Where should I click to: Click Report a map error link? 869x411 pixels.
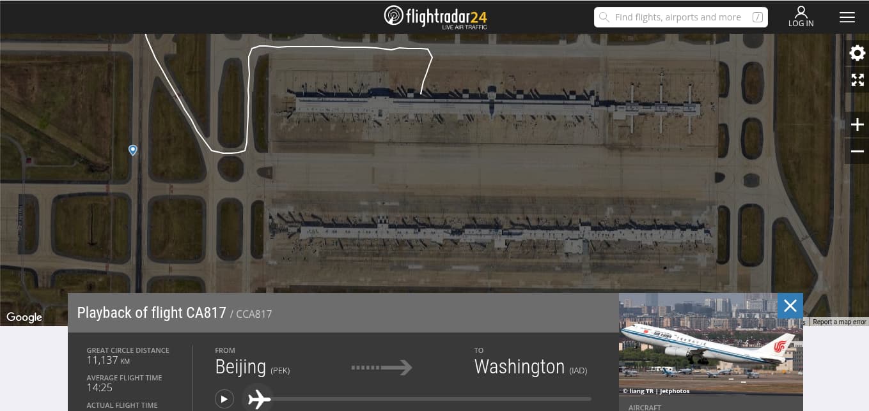point(840,322)
